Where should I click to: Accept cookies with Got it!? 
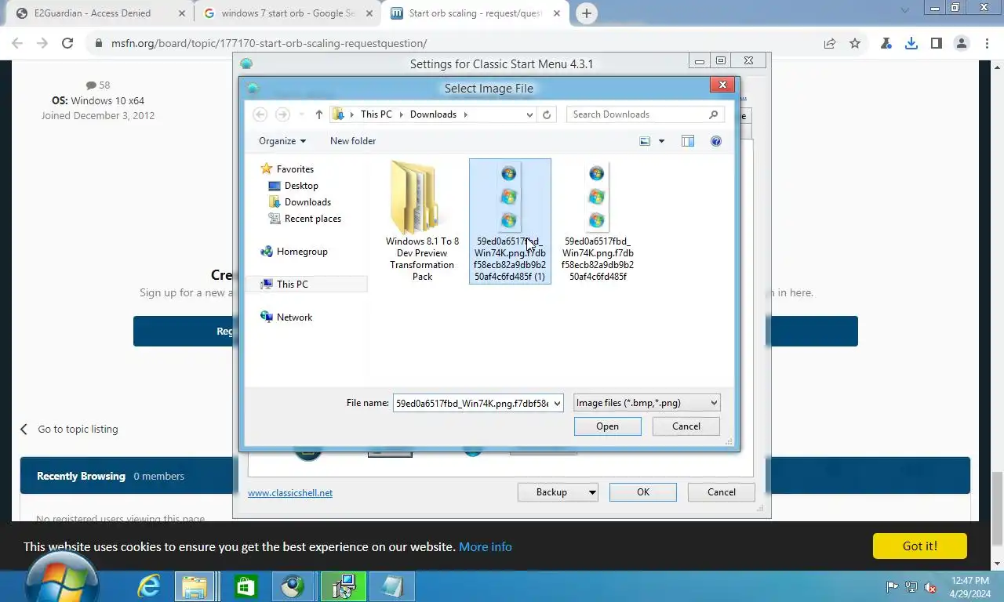(919, 546)
